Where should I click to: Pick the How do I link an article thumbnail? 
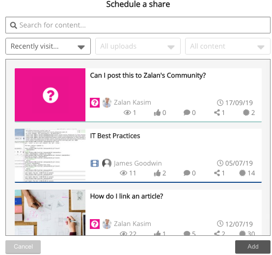[50, 212]
